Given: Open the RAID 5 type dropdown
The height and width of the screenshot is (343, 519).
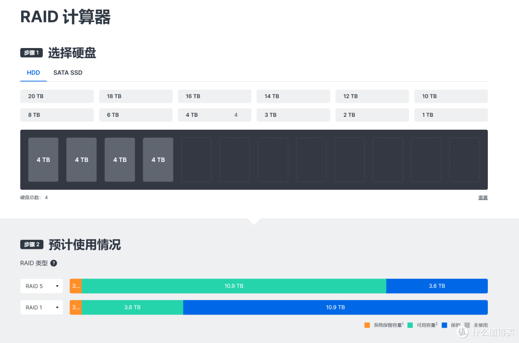Looking at the screenshot, I should coord(42,286).
